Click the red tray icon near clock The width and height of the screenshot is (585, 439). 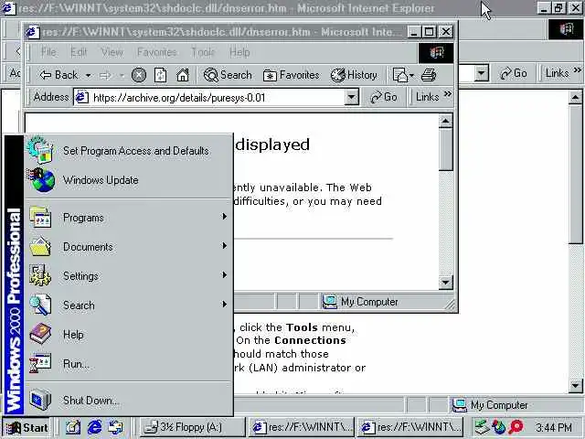(x=516, y=427)
